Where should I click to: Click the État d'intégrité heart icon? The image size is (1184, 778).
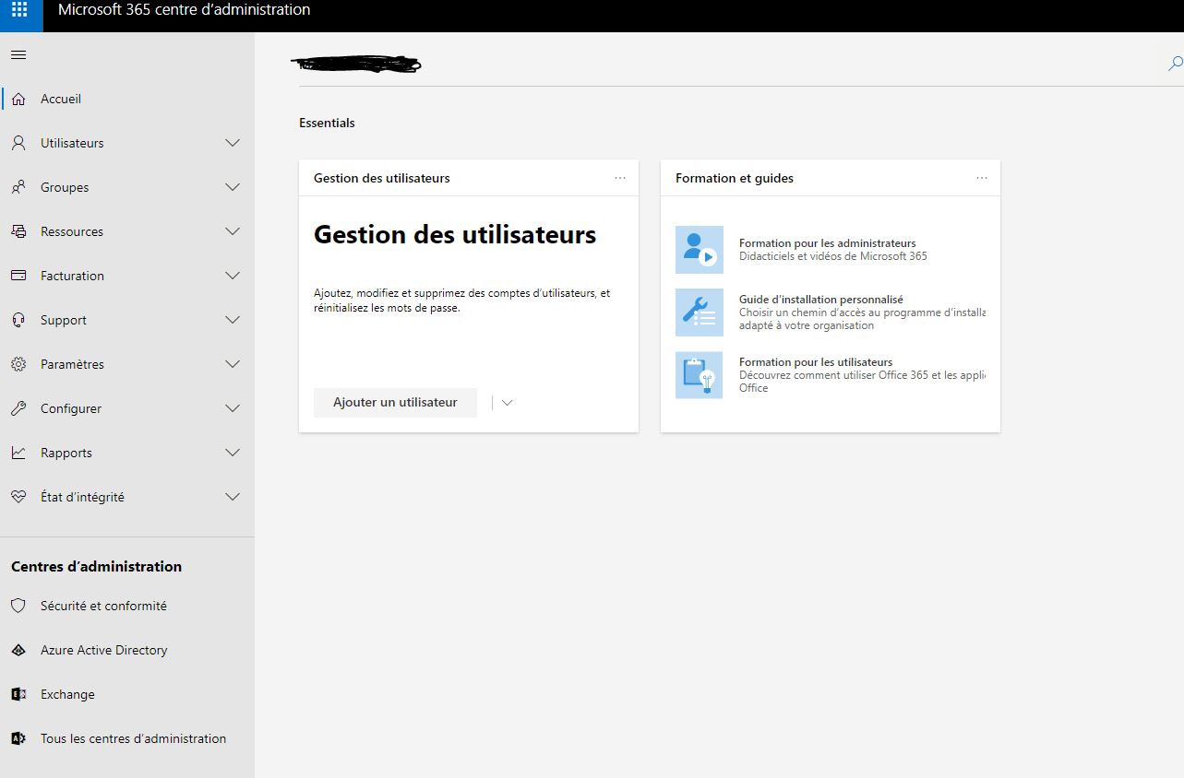pyautogui.click(x=18, y=497)
